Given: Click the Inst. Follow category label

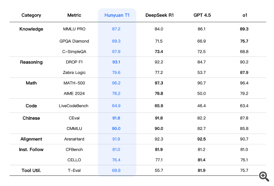Looking at the screenshot, I should (31, 150).
